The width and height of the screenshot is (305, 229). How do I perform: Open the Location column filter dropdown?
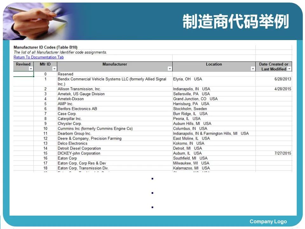click(x=253, y=69)
